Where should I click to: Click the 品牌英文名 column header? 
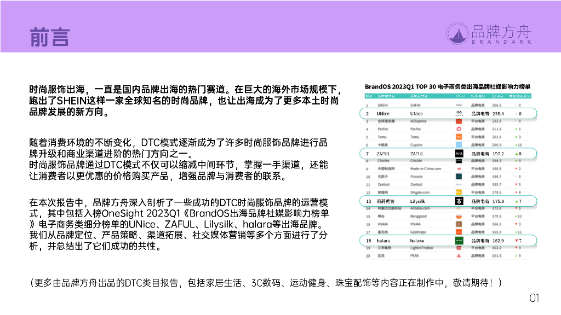419,96
